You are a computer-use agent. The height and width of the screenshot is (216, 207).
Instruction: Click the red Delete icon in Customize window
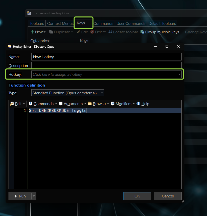92,32
